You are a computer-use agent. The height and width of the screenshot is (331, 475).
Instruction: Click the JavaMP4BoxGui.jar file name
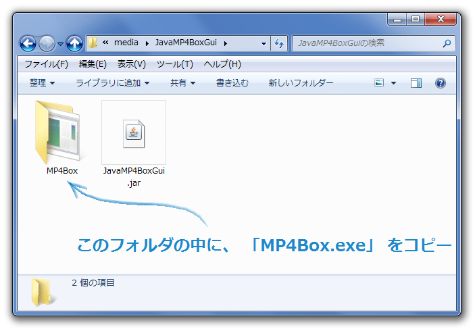pos(134,177)
